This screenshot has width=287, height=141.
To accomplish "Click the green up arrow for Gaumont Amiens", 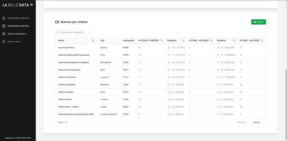I will 218,48.
